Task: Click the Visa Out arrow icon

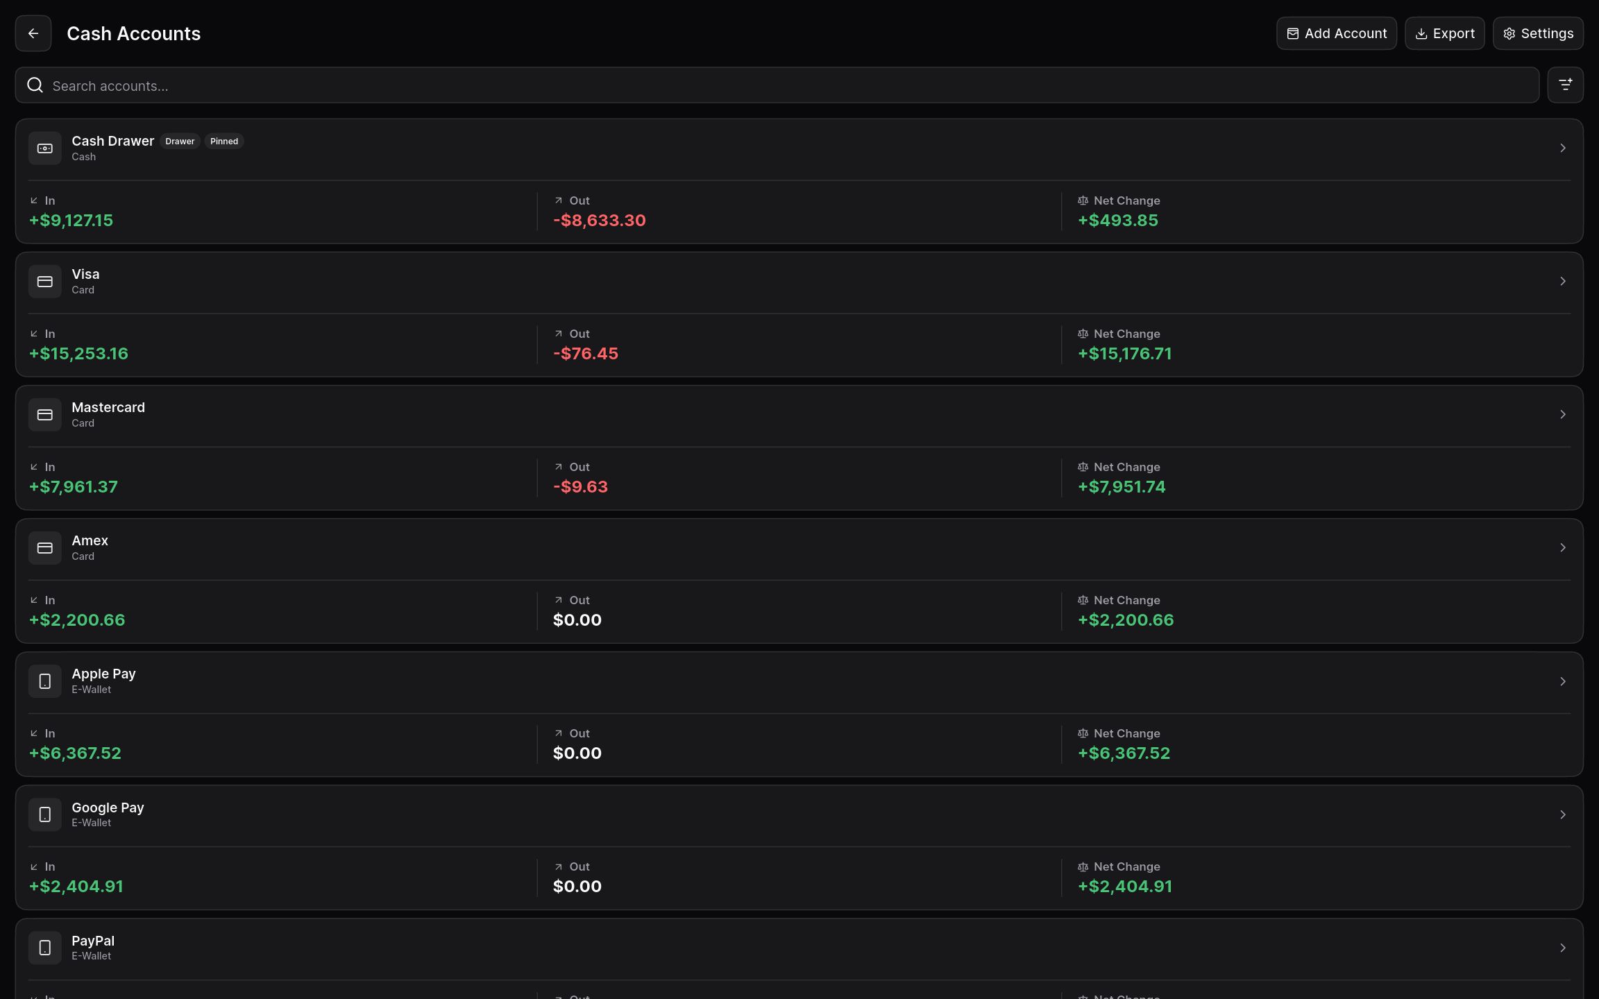Action: click(x=558, y=334)
